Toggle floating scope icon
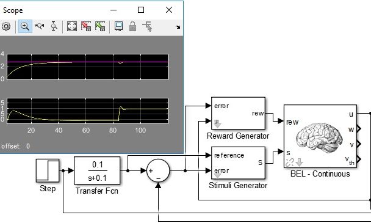371x223 pixels. [118, 26]
